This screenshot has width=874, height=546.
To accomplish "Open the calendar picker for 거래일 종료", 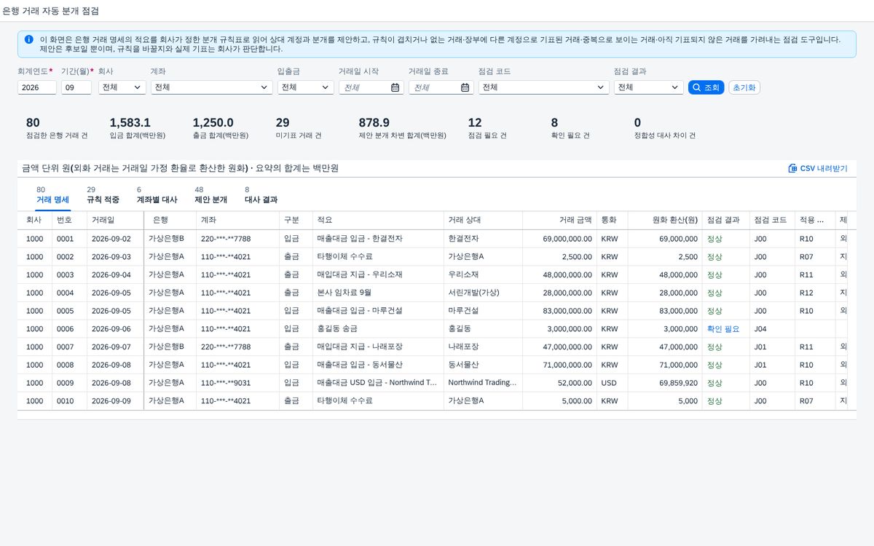I will [x=465, y=87].
